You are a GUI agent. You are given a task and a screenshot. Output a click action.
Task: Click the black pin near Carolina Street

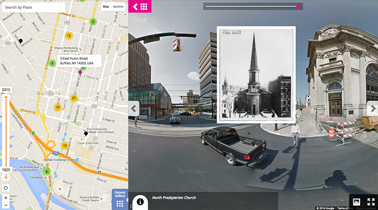pos(21,40)
